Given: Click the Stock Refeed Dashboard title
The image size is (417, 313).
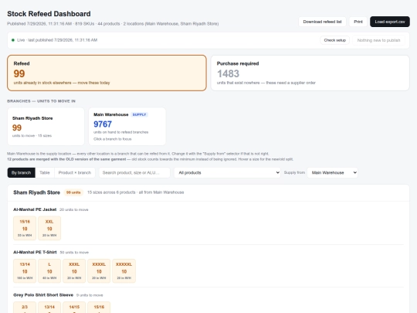Looking at the screenshot, I should pyautogui.click(x=49, y=14).
